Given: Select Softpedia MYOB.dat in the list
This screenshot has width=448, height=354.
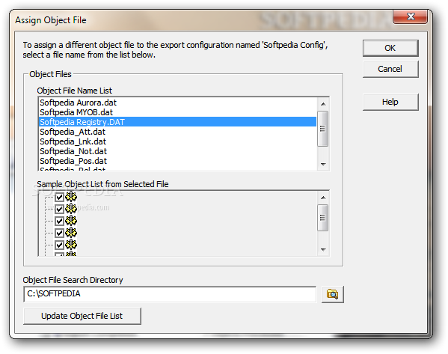Looking at the screenshot, I should click(x=177, y=112).
